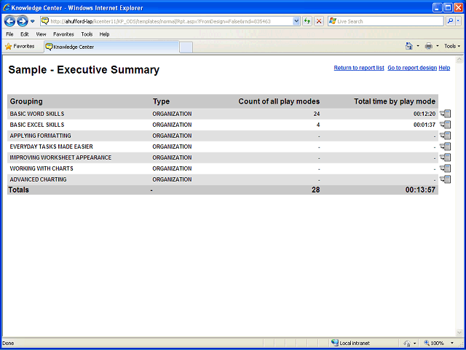The height and width of the screenshot is (350, 466).
Task: Click Count of all play modes header
Action: 279,101
